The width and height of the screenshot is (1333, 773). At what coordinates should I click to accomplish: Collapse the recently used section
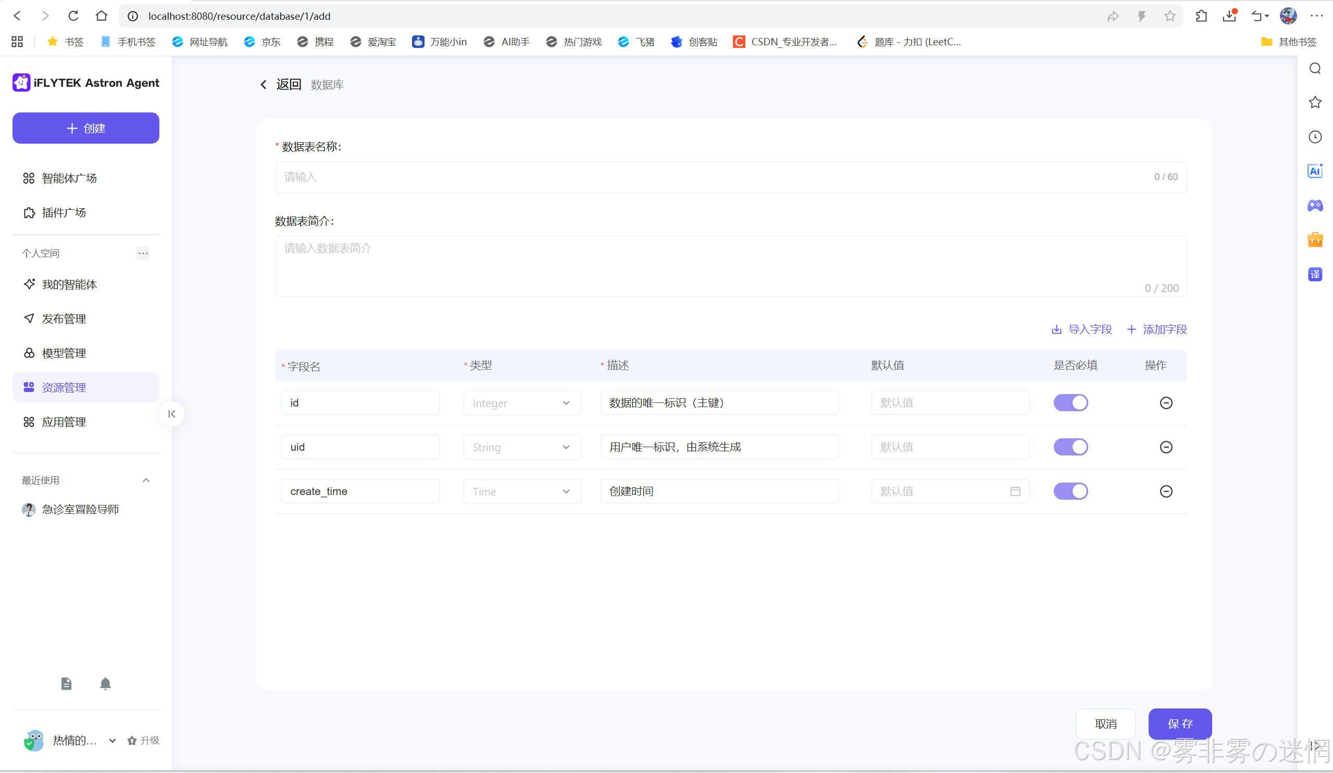[x=146, y=480]
